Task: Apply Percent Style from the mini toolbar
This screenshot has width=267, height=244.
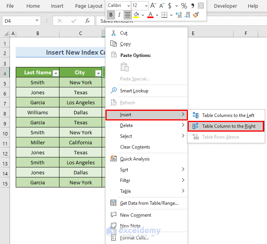Action: click(184, 6)
